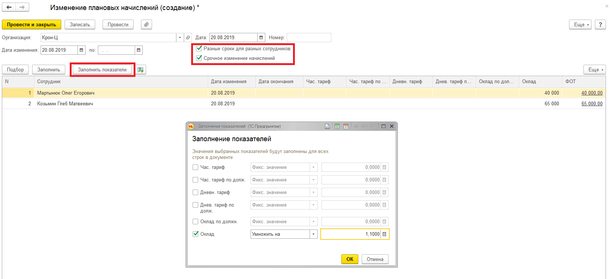Open calculator icon in dialog title bar
Image resolution: width=610 pixels, height=279 pixels.
tap(337, 126)
